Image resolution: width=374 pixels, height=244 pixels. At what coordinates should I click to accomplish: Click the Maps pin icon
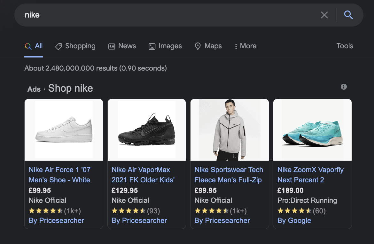[198, 46]
